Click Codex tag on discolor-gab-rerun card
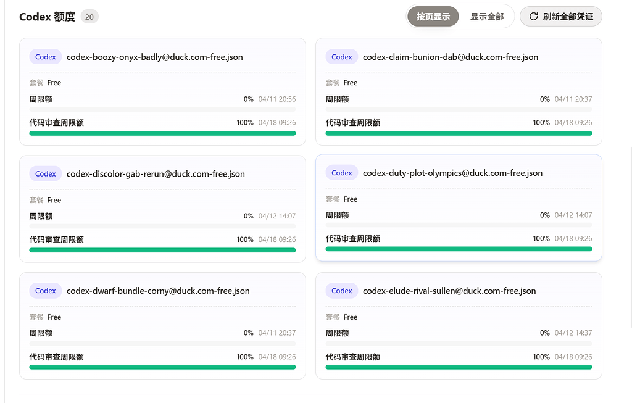 click(45, 173)
